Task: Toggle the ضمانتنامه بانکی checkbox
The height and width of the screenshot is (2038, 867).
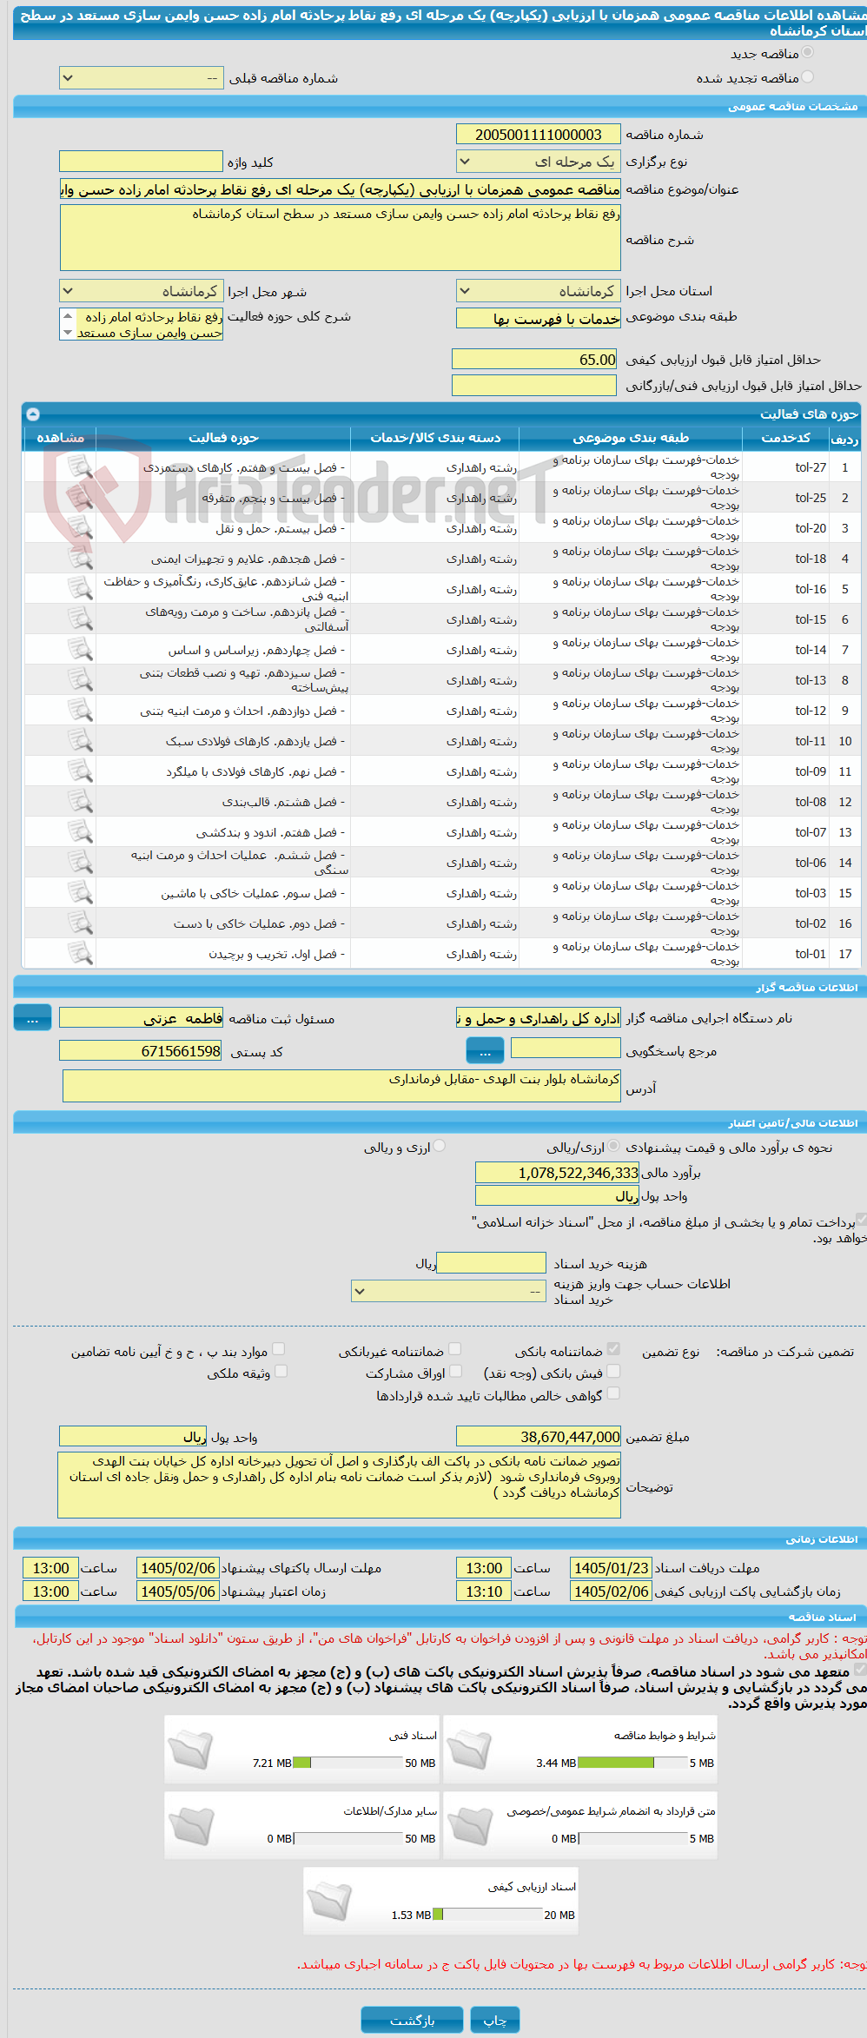Action: [613, 1349]
